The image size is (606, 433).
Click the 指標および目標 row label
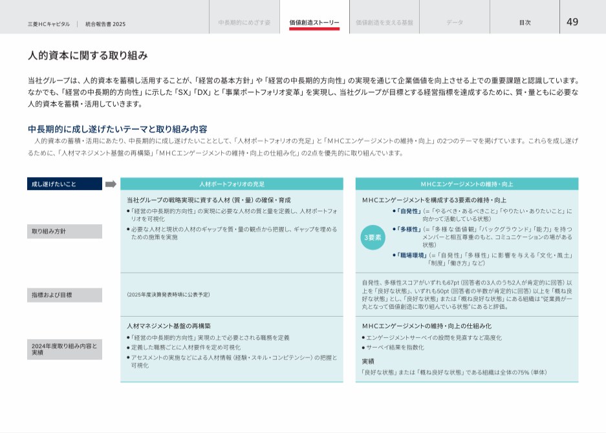click(x=64, y=295)
